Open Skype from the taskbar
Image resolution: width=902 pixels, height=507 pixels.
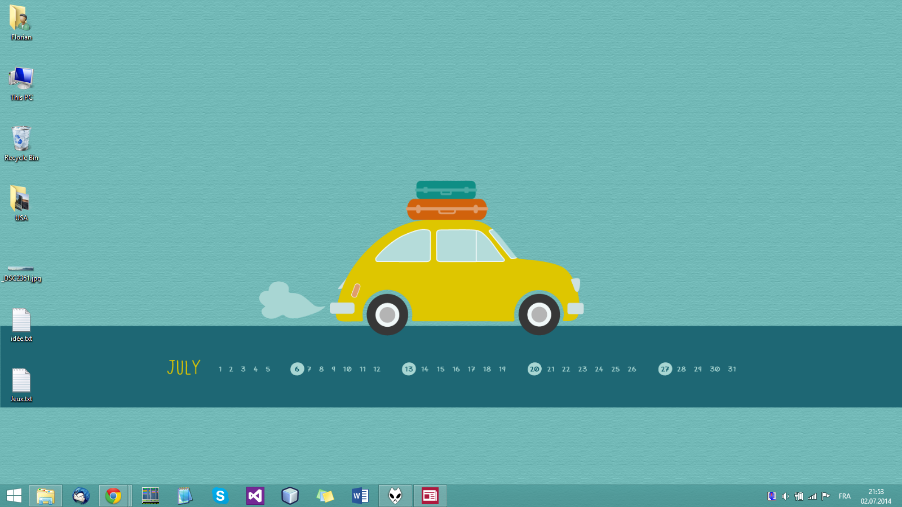pyautogui.click(x=220, y=496)
